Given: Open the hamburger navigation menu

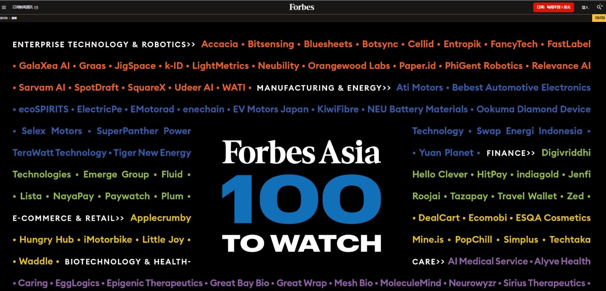Looking at the screenshot, I should click(4, 7).
